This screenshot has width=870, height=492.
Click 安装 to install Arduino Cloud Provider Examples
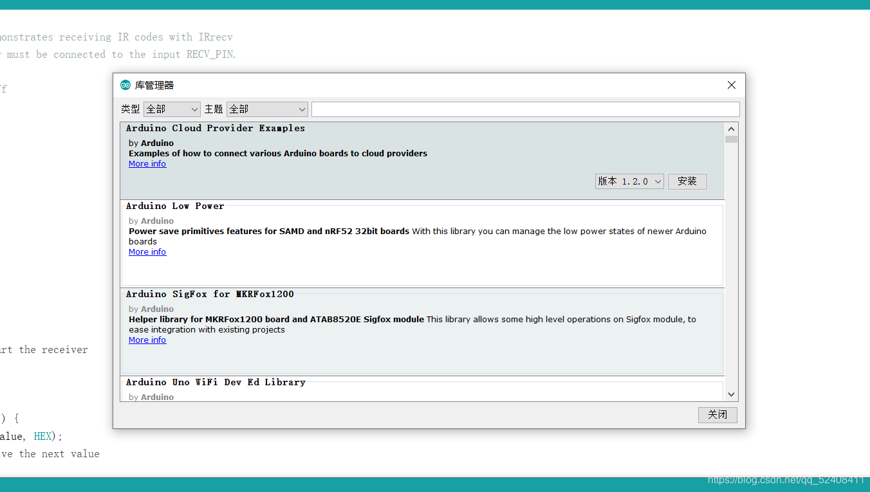click(x=687, y=181)
